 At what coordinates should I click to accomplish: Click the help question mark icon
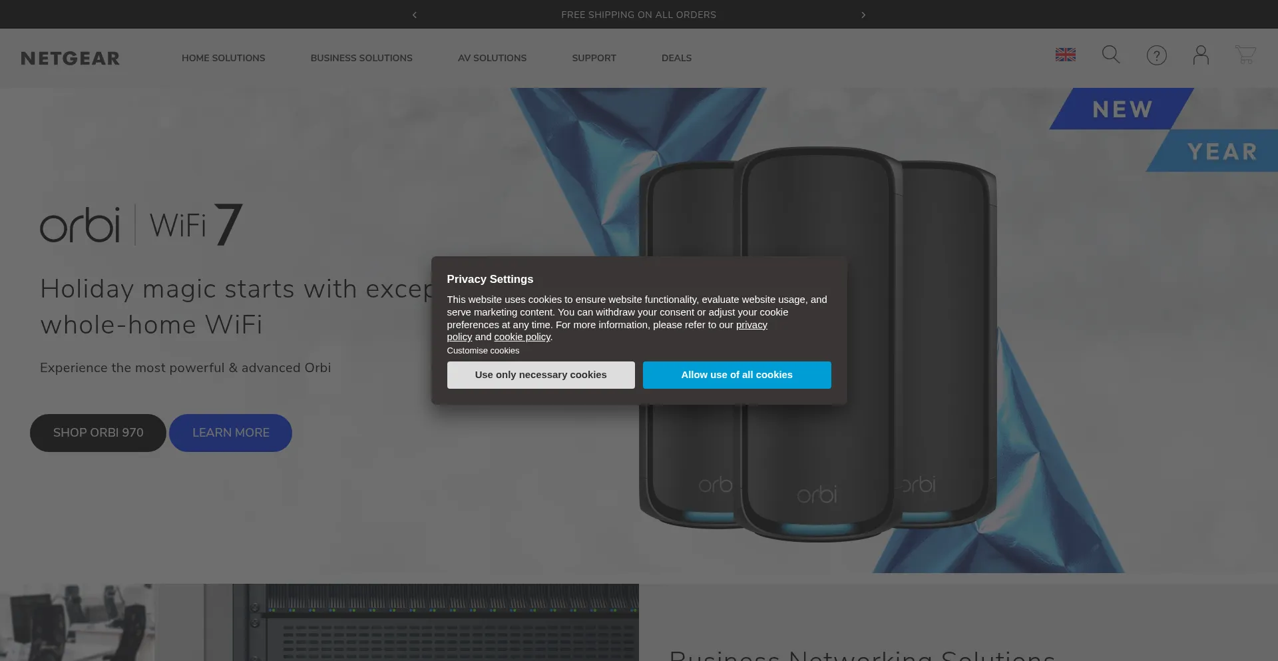point(1156,55)
